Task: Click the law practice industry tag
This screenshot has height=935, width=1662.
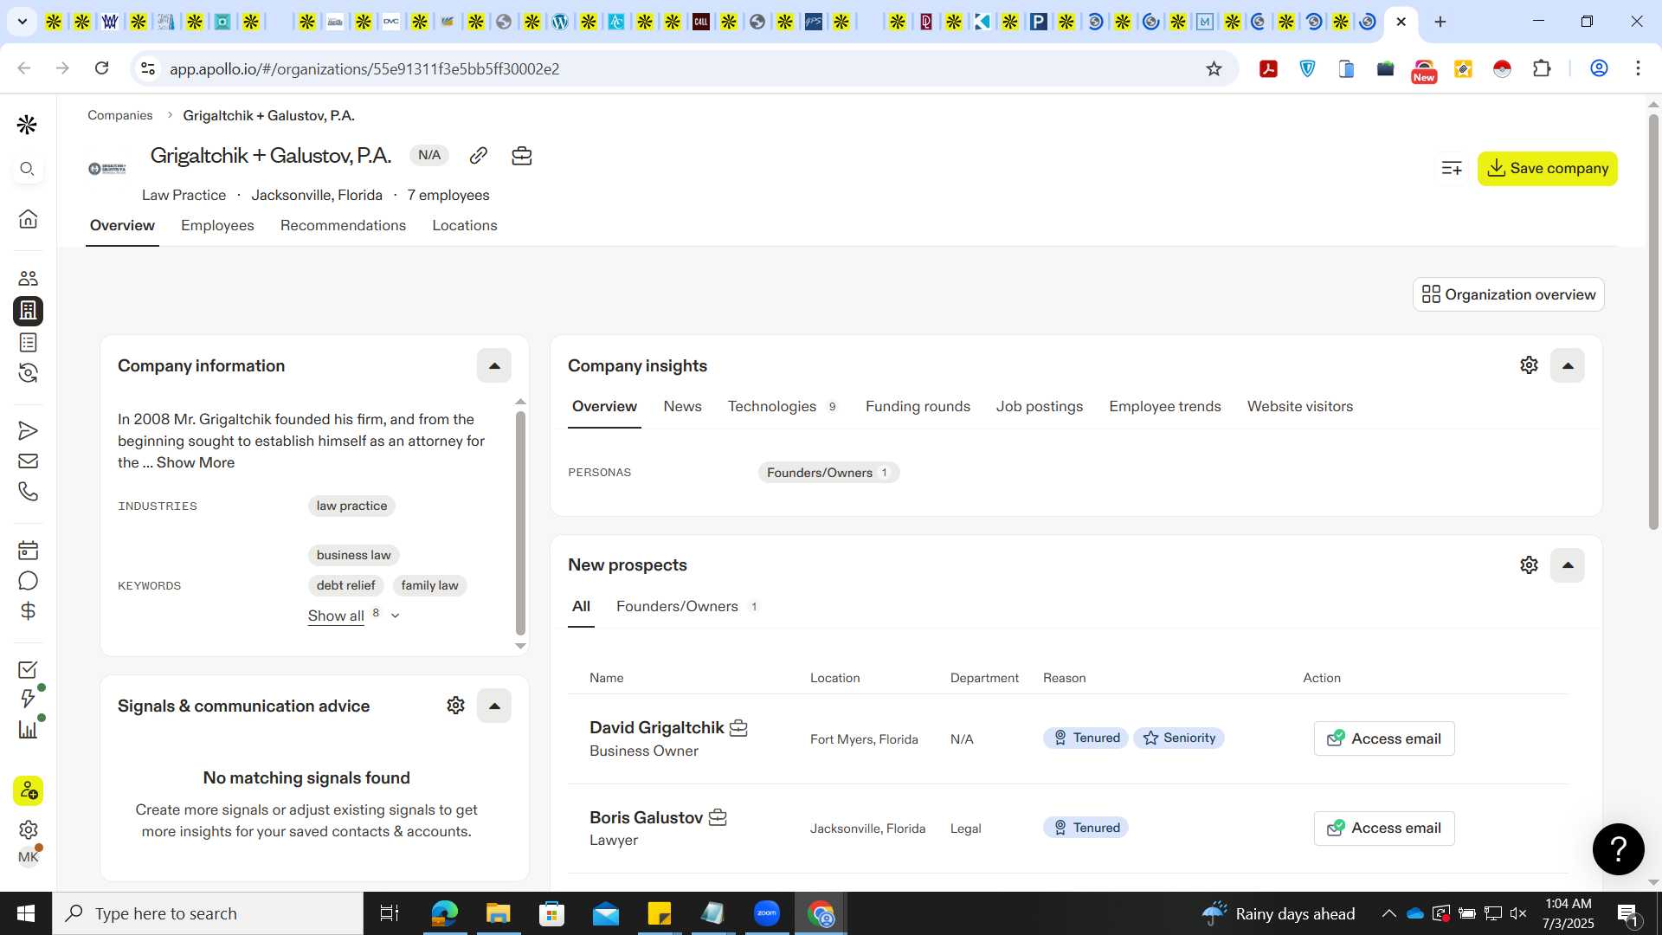Action: (x=351, y=506)
